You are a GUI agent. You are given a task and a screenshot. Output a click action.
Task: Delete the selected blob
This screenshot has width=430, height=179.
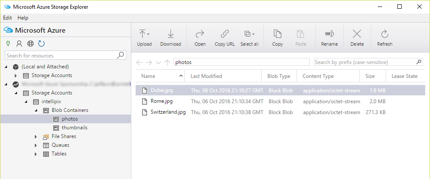click(x=357, y=38)
